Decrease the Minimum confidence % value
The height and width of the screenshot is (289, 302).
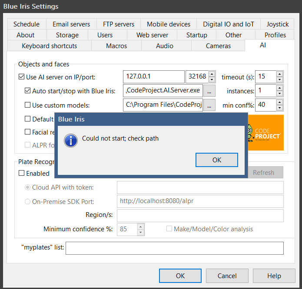[141, 232]
